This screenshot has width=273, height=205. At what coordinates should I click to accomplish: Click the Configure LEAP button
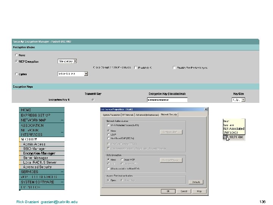[x=171, y=132]
